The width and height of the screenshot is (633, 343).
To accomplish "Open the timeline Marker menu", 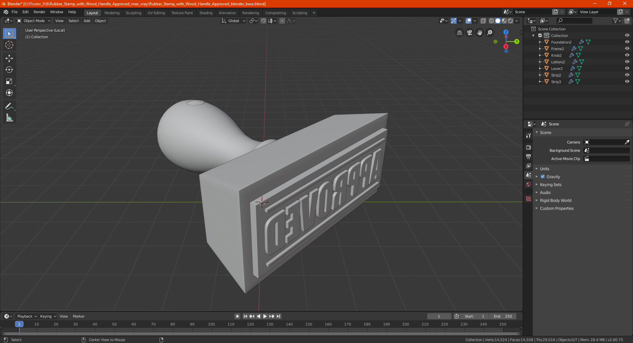I will 78,316.
